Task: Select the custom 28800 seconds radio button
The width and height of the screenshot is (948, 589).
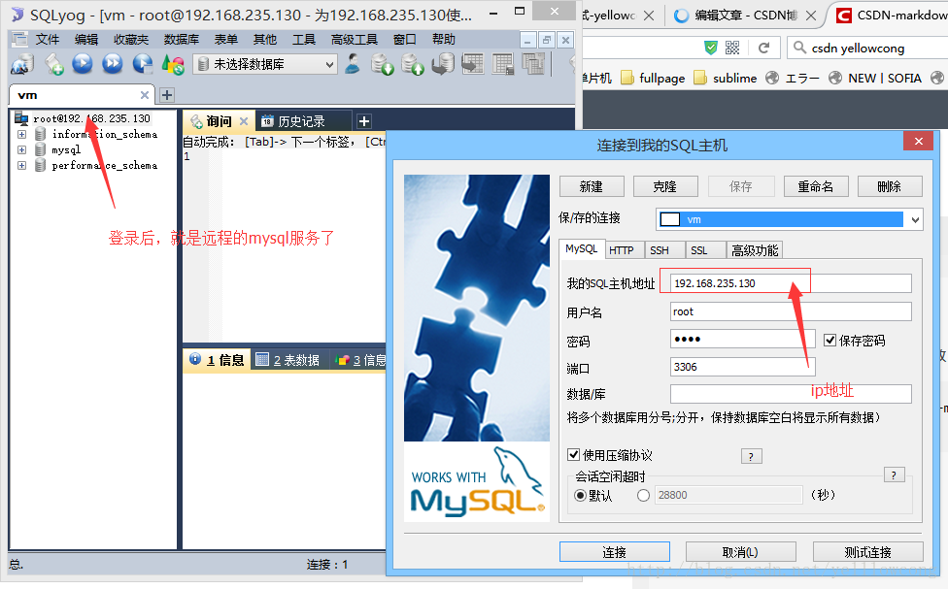Action: pos(643,496)
